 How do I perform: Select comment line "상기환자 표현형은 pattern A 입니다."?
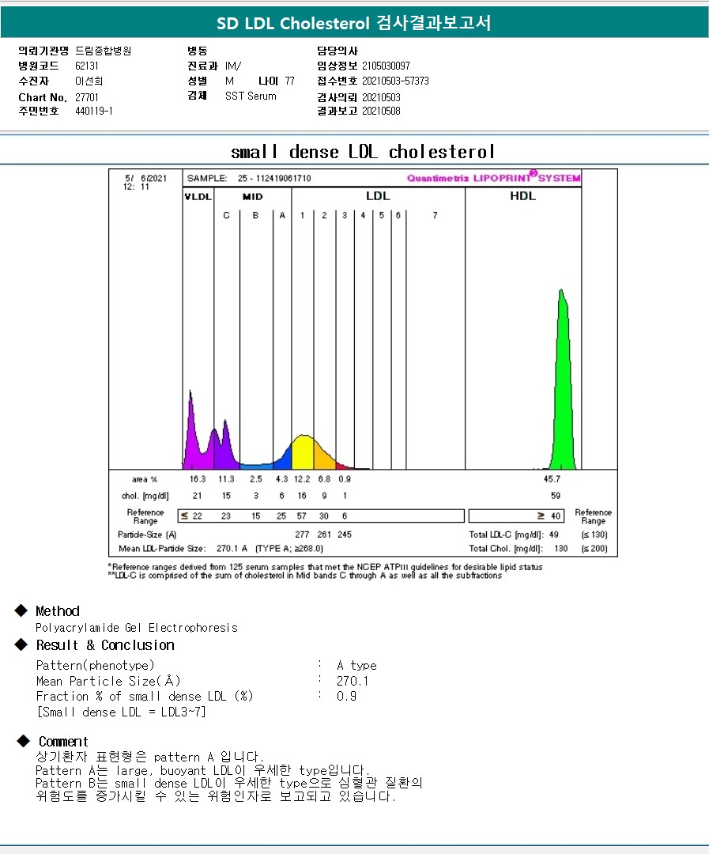click(x=149, y=757)
